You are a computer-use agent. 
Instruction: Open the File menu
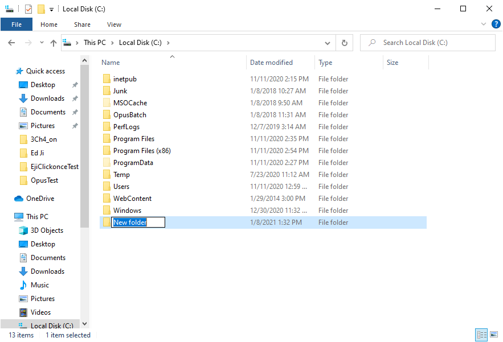17,24
